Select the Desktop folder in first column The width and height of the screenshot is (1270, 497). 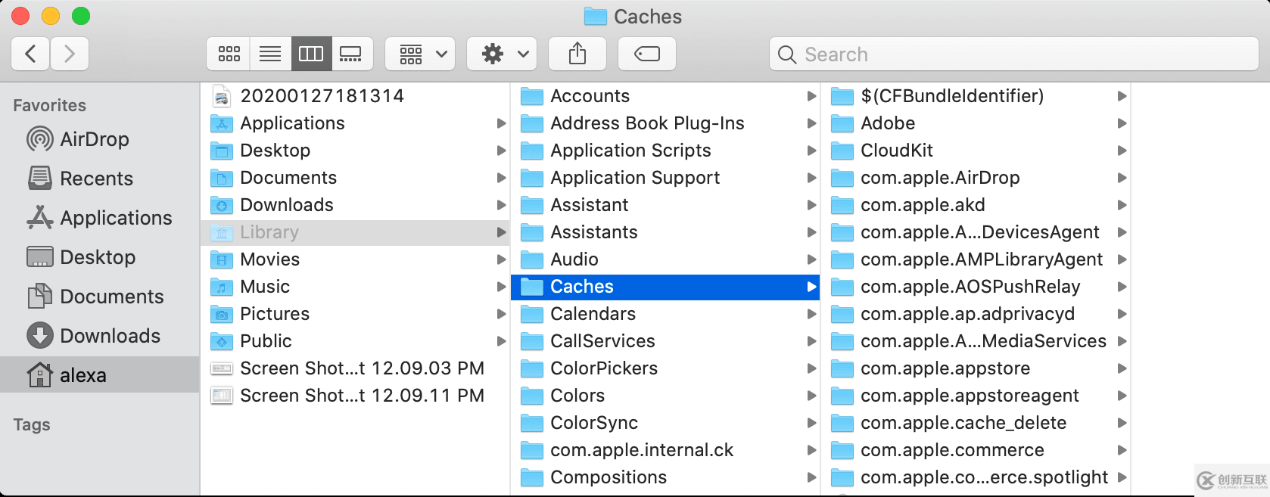[x=356, y=151]
